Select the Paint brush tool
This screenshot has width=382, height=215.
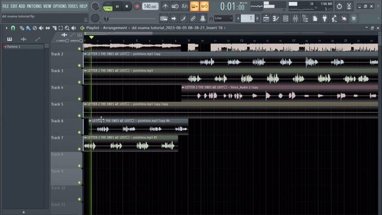28,28
